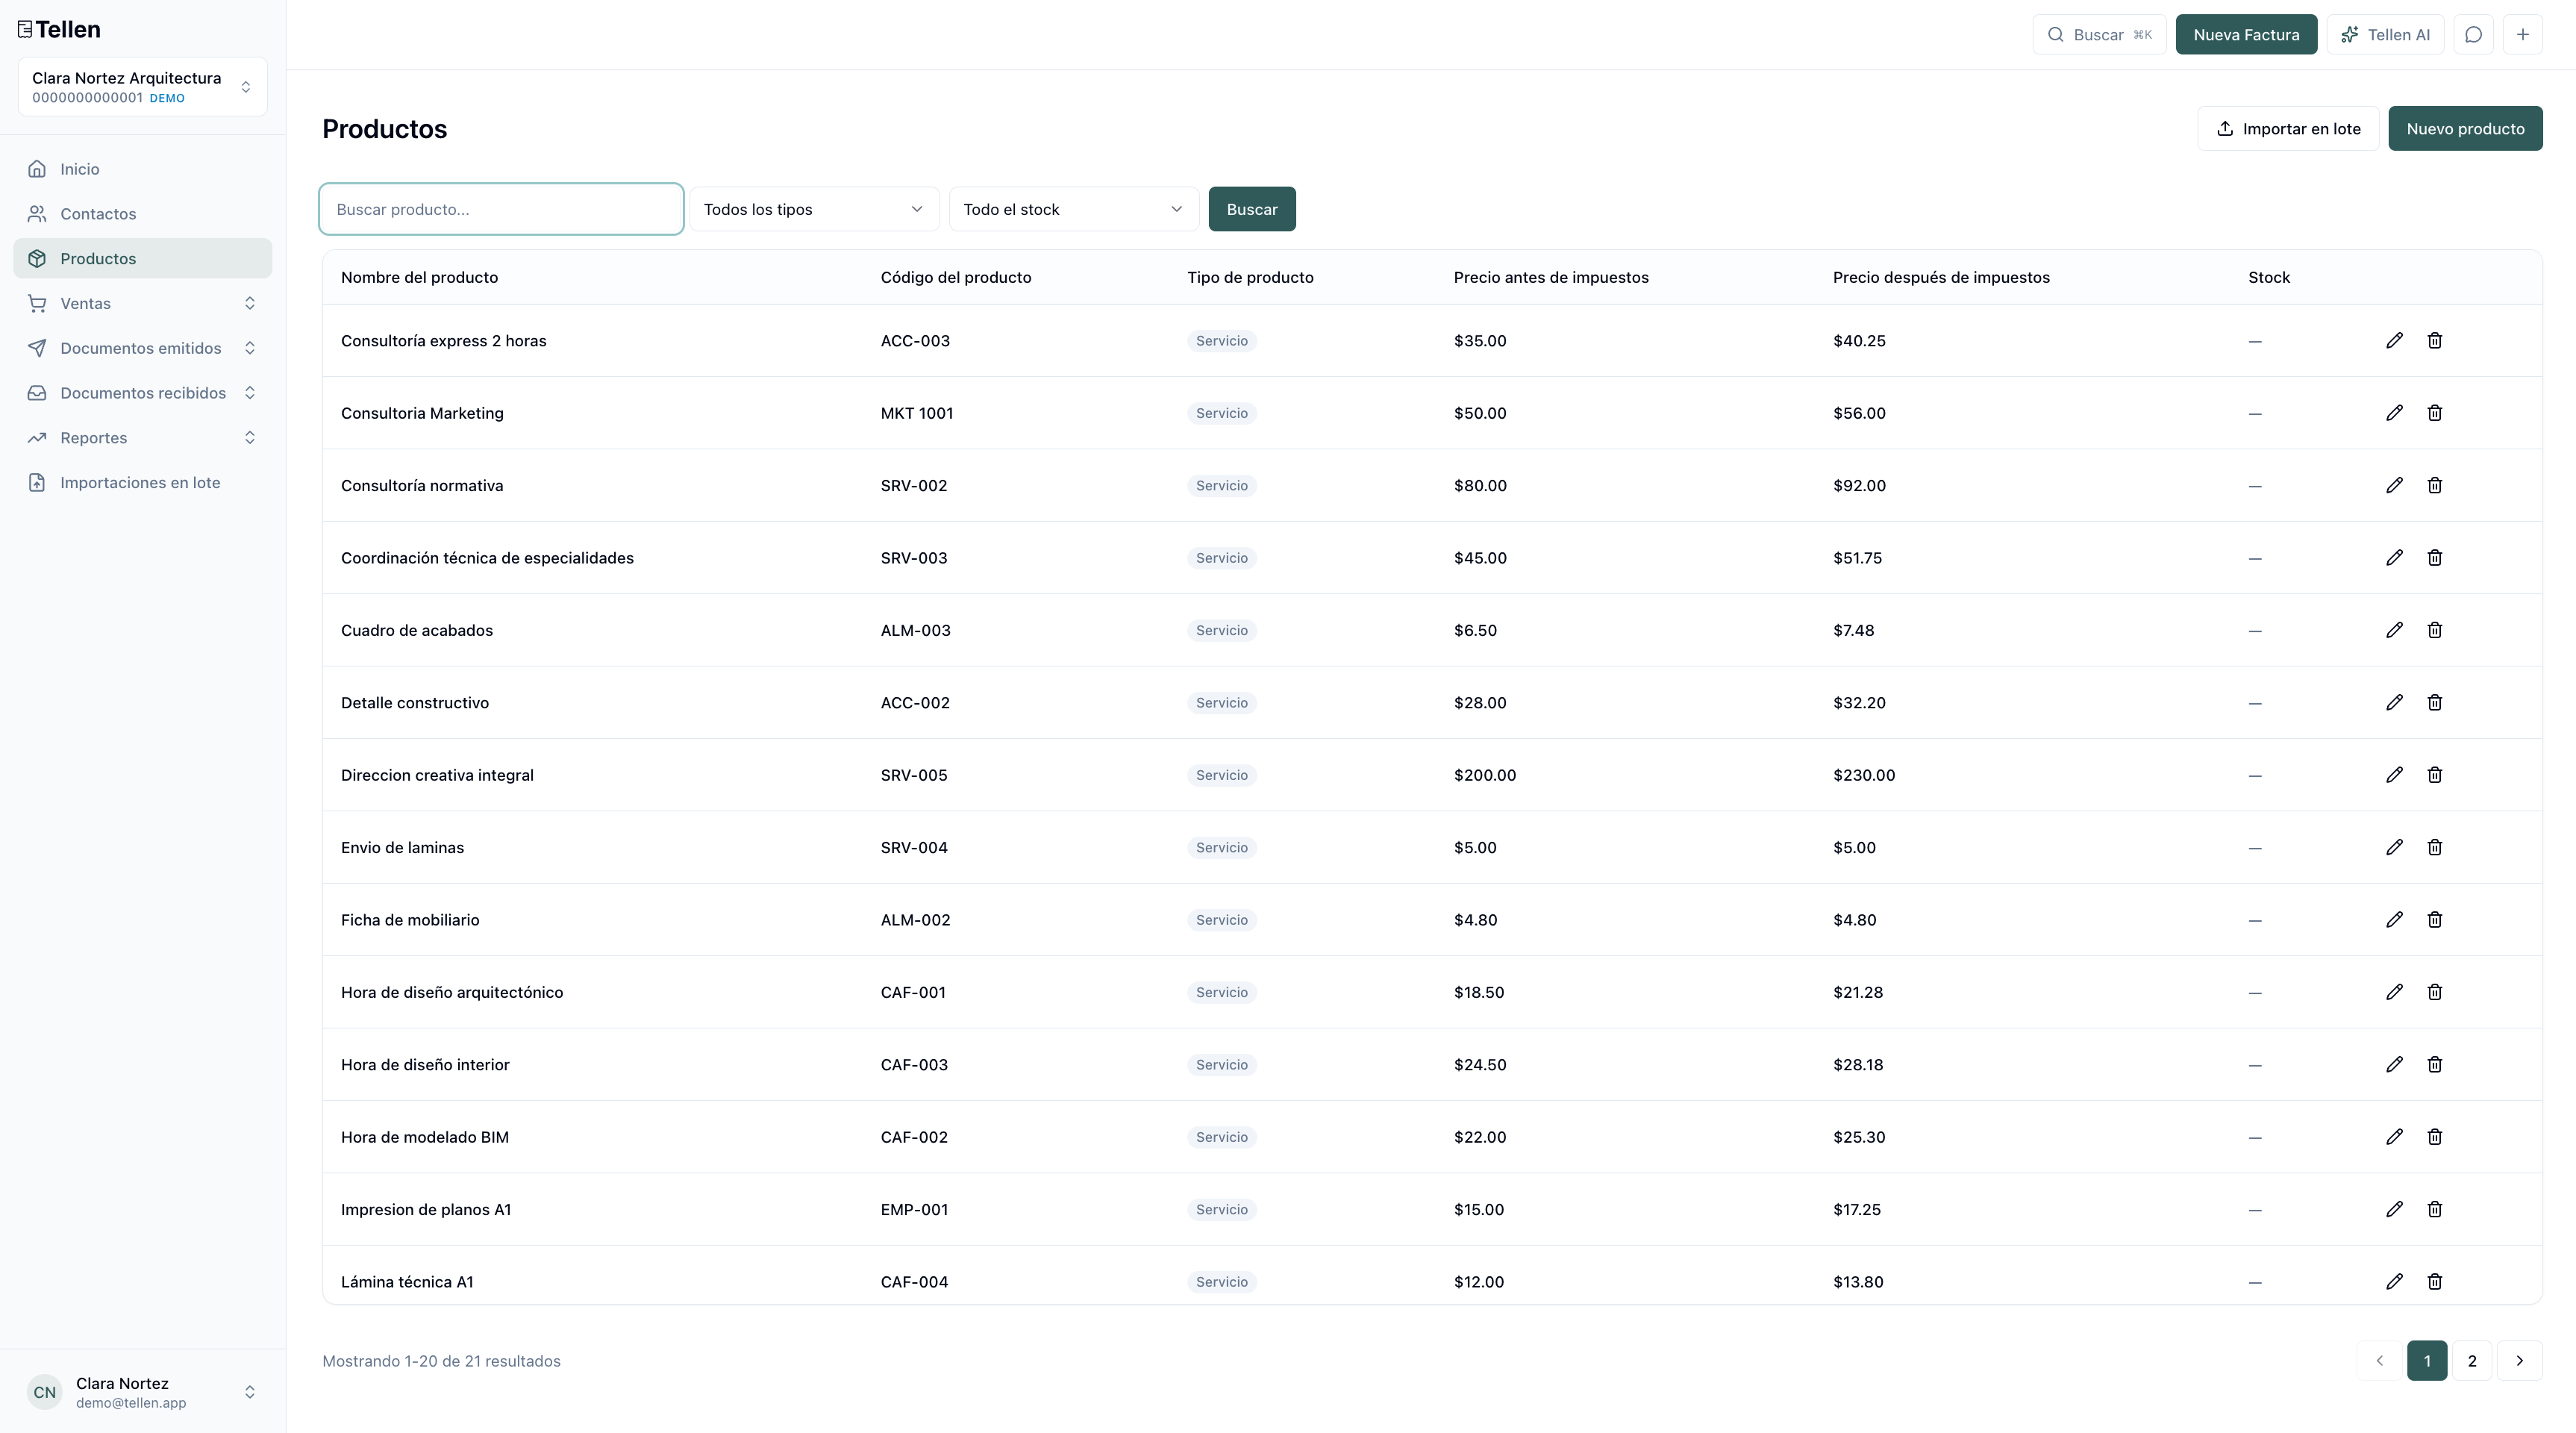Click Código del producto column header
This screenshot has height=1433, width=2576.
click(955, 277)
